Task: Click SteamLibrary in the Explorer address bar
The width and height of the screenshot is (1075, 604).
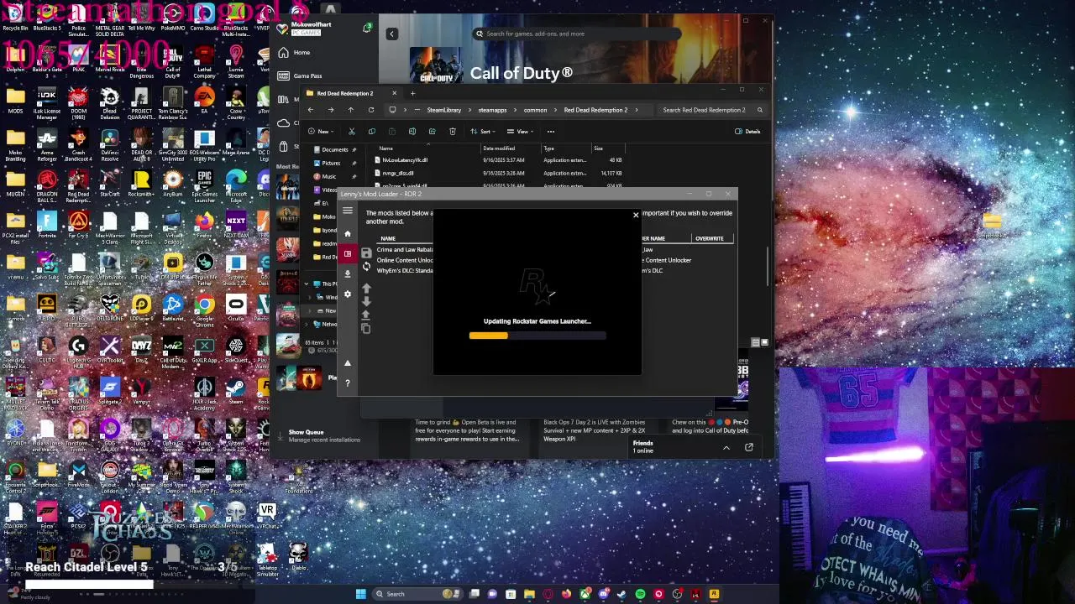Action: (444, 110)
